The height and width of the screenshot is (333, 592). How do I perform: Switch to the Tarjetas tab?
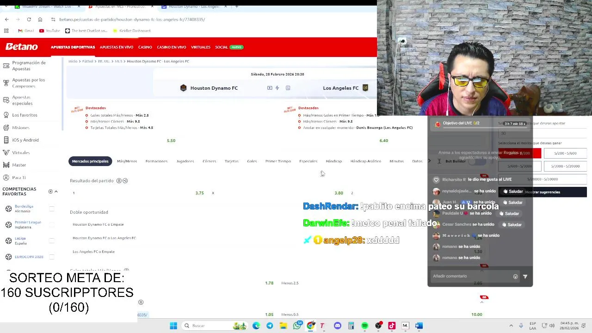(x=232, y=161)
